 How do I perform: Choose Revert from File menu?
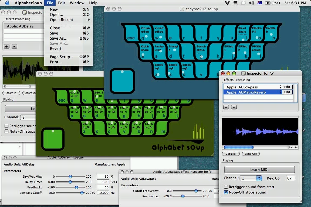click(x=69, y=49)
